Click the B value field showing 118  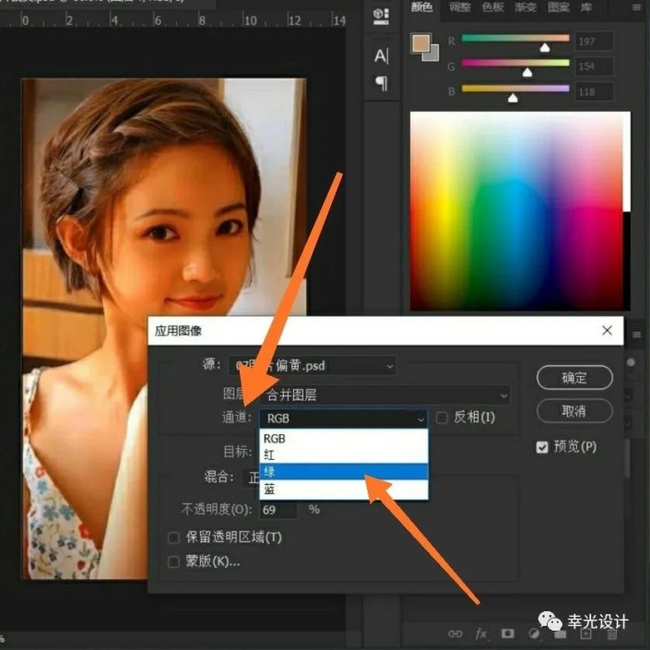[594, 91]
